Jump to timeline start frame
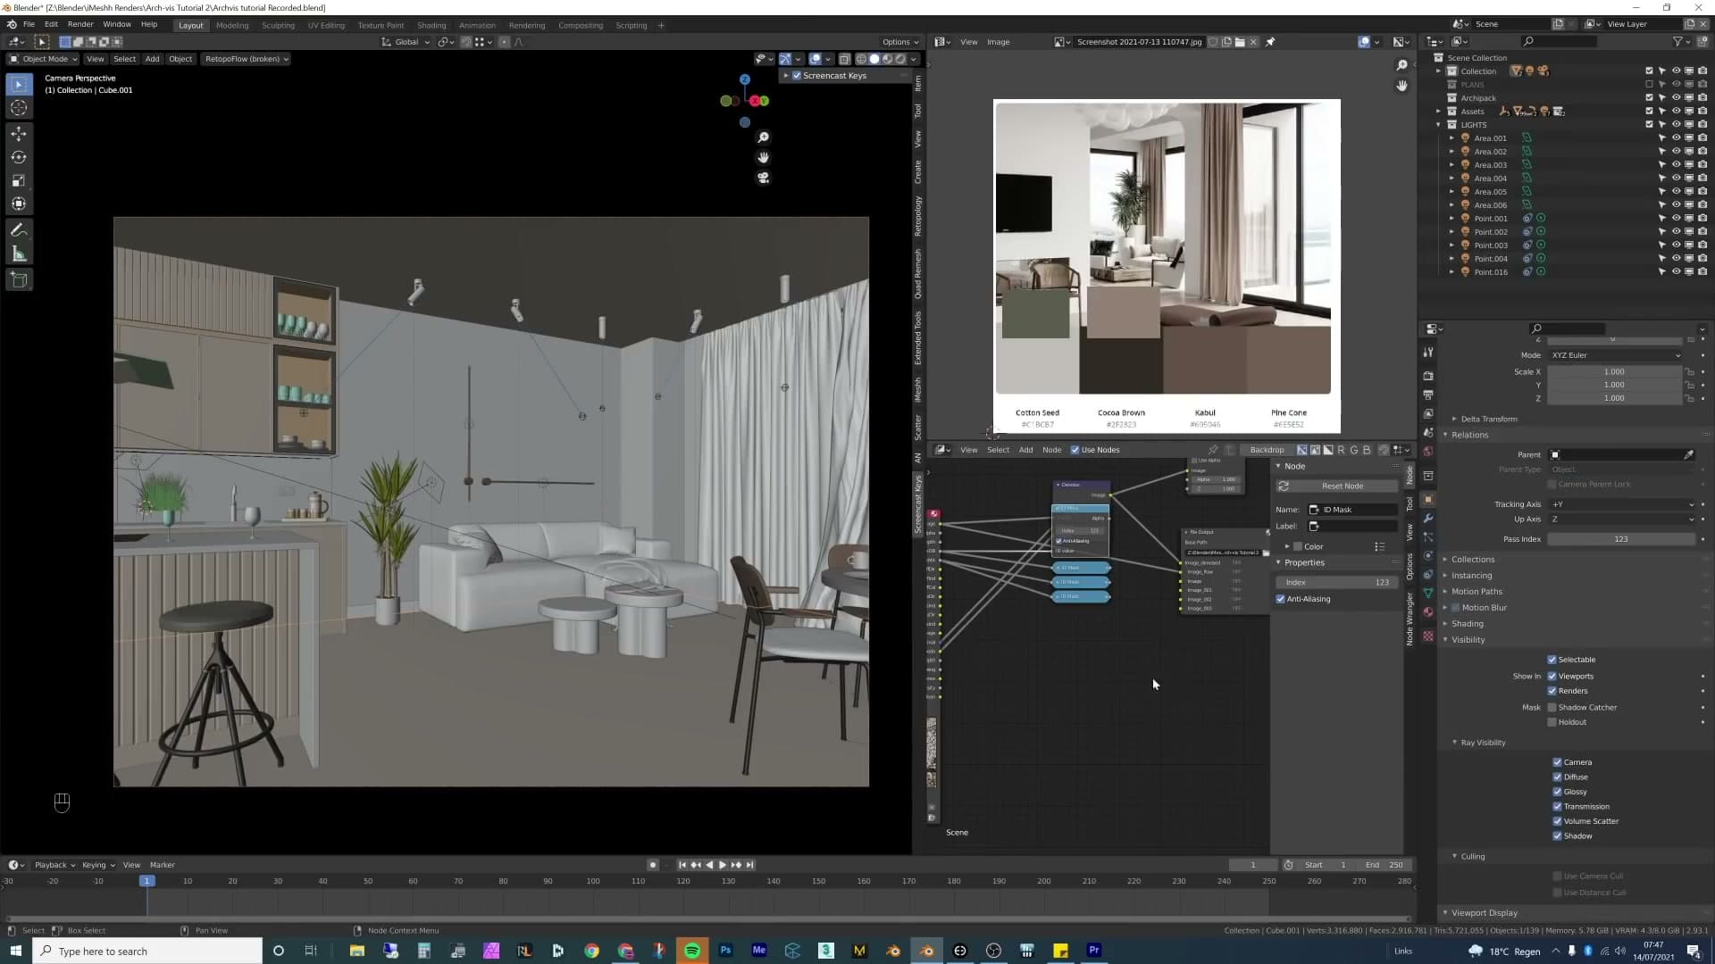Screen dimensions: 1715x964 (x=682, y=865)
